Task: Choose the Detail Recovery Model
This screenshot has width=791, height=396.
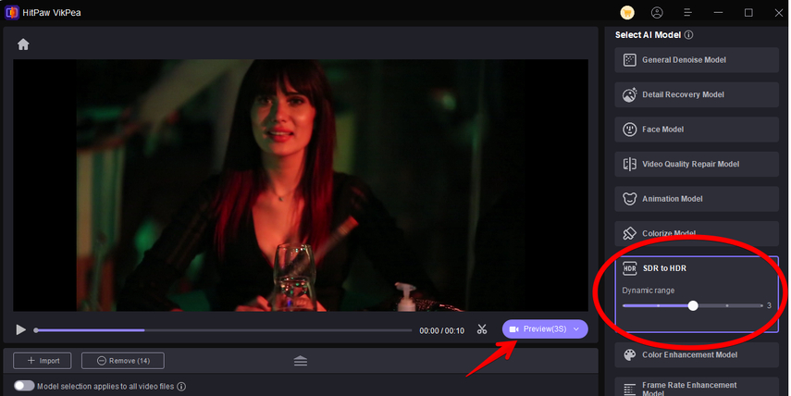Action: pyautogui.click(x=697, y=94)
